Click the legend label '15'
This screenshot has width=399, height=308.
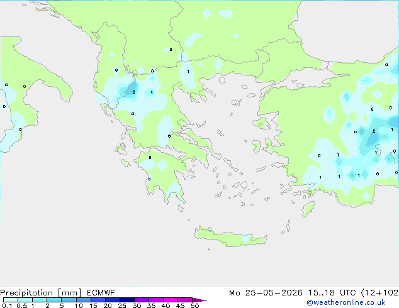pos(93,305)
